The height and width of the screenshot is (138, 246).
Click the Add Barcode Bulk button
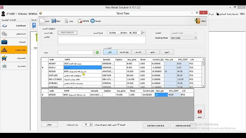point(183,126)
